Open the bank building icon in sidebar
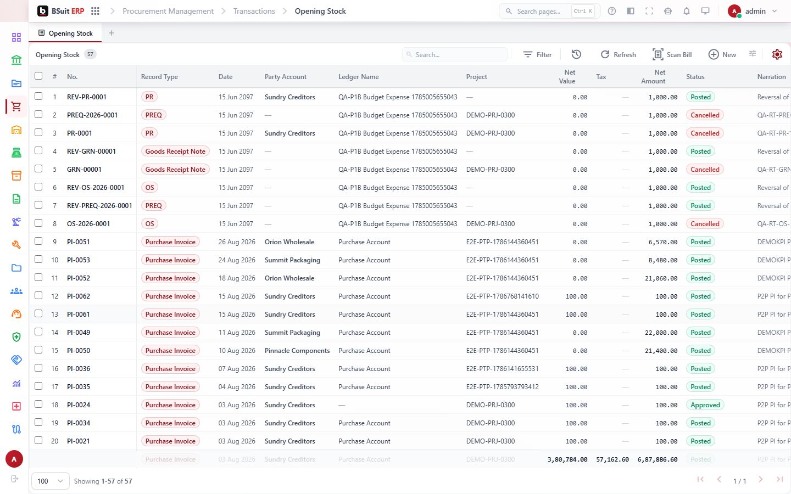This screenshot has height=494, width=791. [16, 60]
